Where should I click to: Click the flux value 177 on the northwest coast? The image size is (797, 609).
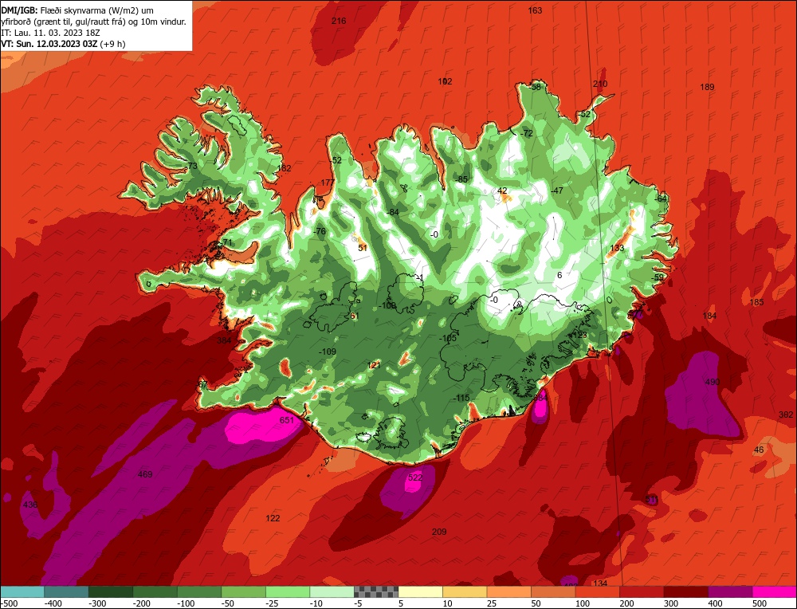328,183
